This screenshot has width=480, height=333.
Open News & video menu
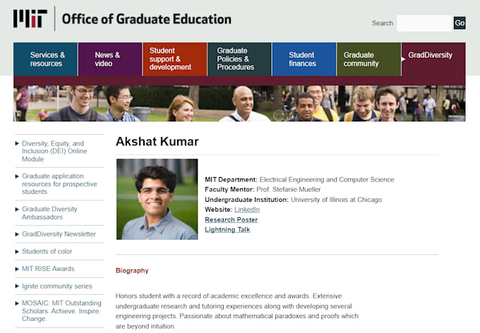click(x=110, y=59)
